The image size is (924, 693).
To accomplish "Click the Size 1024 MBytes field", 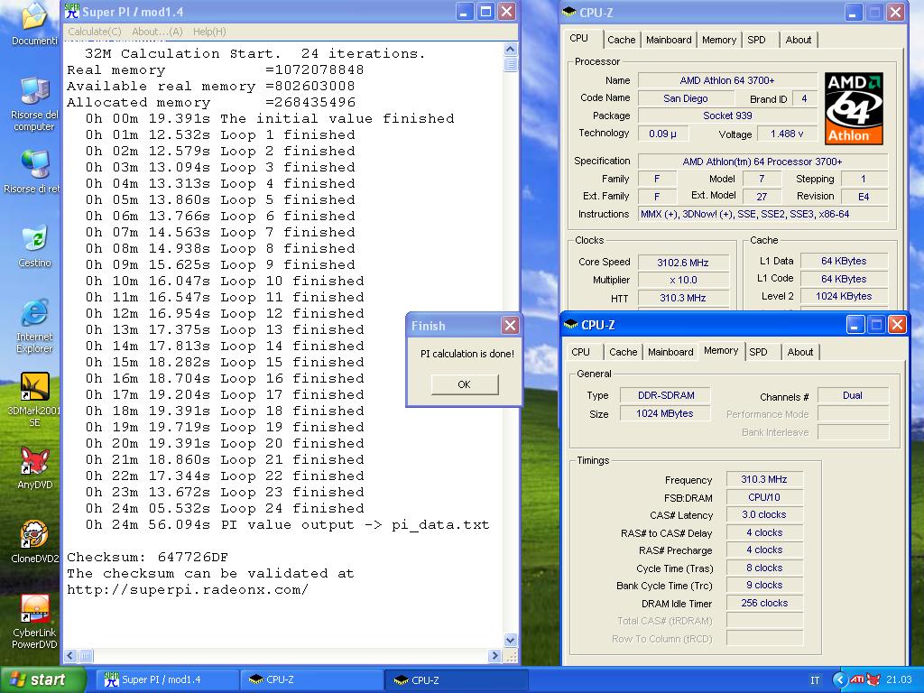I will click(x=665, y=413).
